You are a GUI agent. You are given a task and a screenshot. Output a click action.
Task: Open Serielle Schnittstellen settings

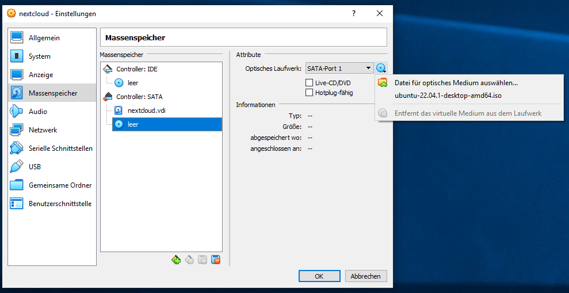[x=52, y=148]
